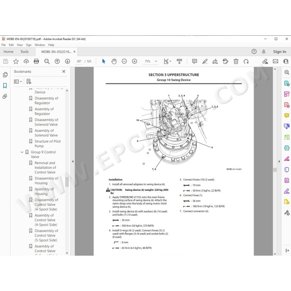Click the Save file icon
This screenshot has width=291, height=291.
pyautogui.click(x=5, y=61)
